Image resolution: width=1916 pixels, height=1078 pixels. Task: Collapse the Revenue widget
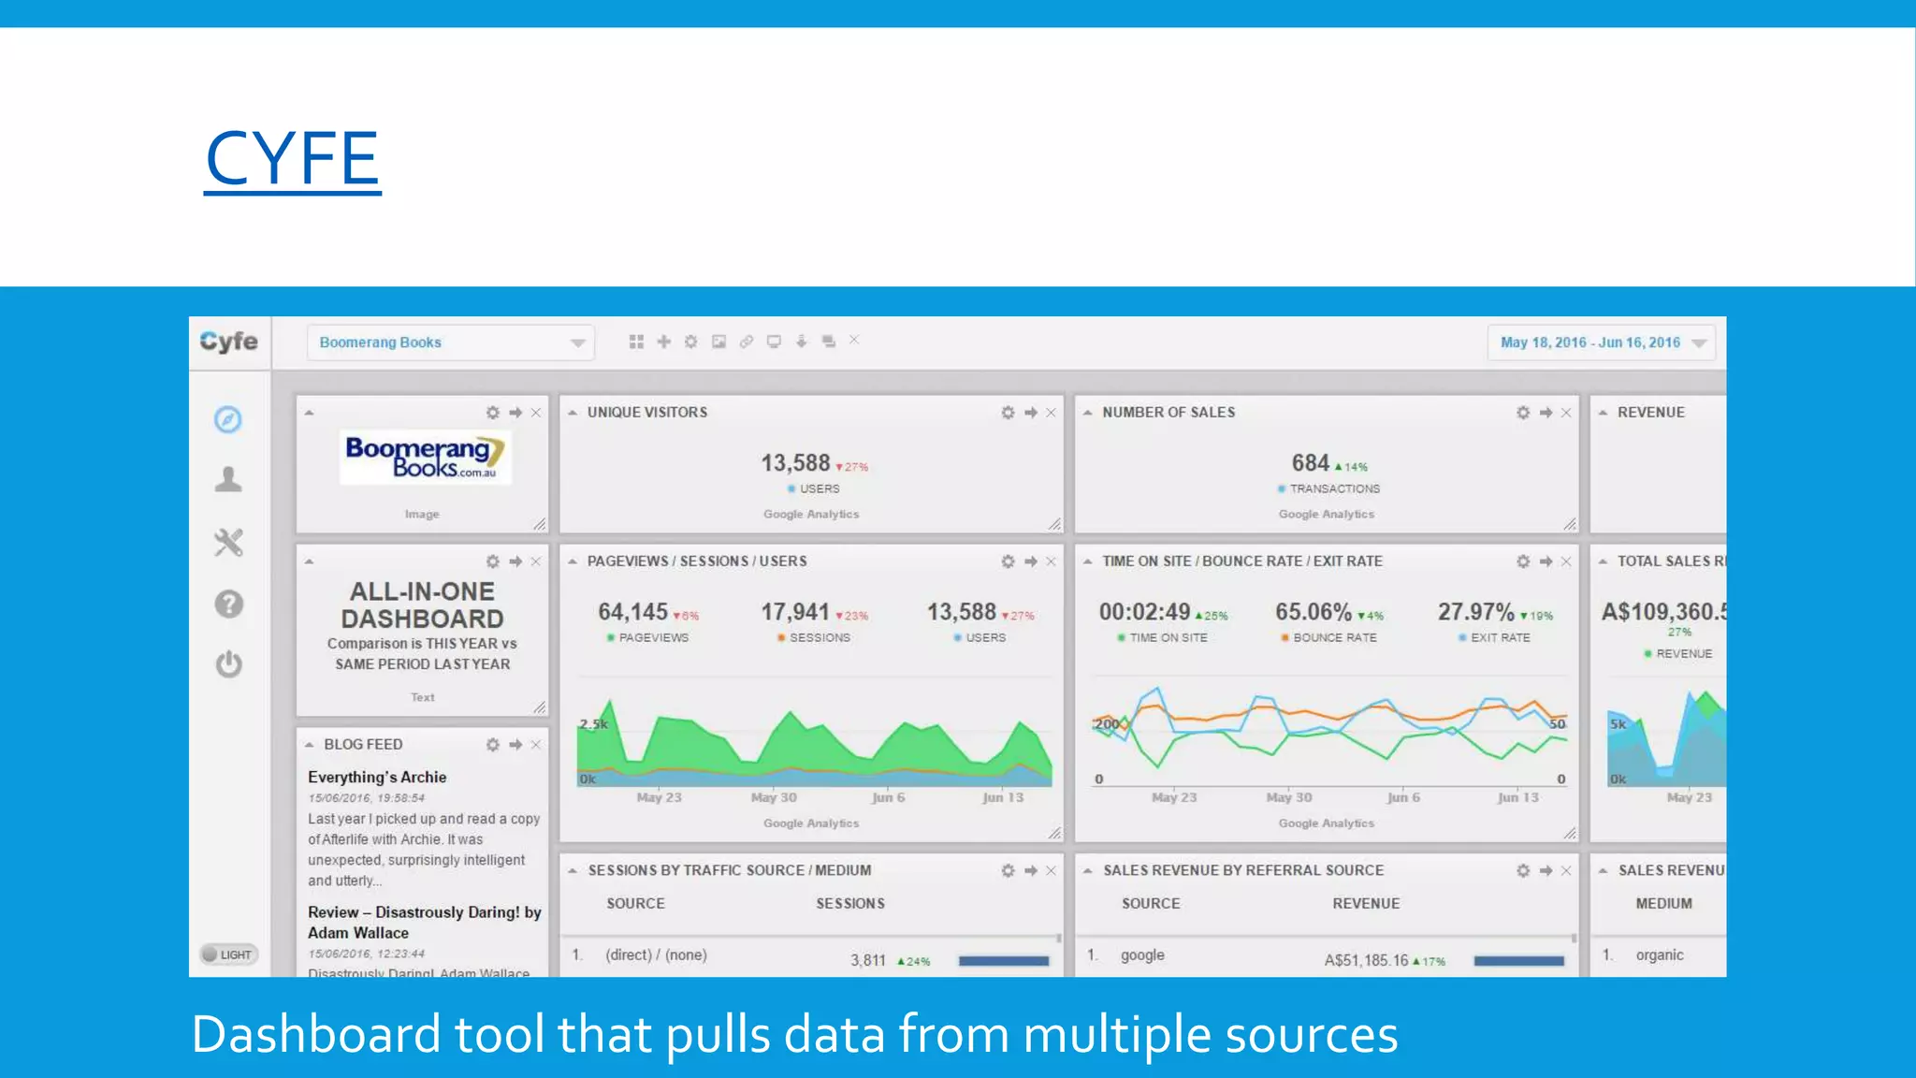[1604, 413]
